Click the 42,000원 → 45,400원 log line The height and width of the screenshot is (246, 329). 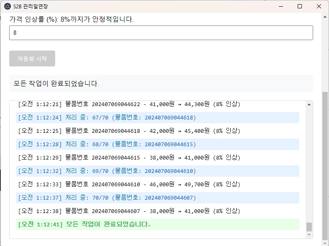pos(129,131)
